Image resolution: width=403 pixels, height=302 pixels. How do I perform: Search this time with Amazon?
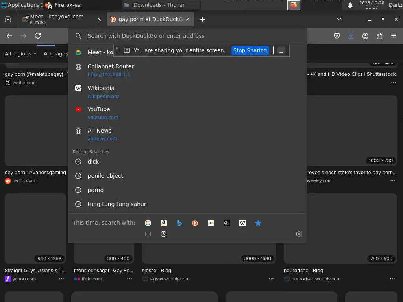tap(164, 223)
